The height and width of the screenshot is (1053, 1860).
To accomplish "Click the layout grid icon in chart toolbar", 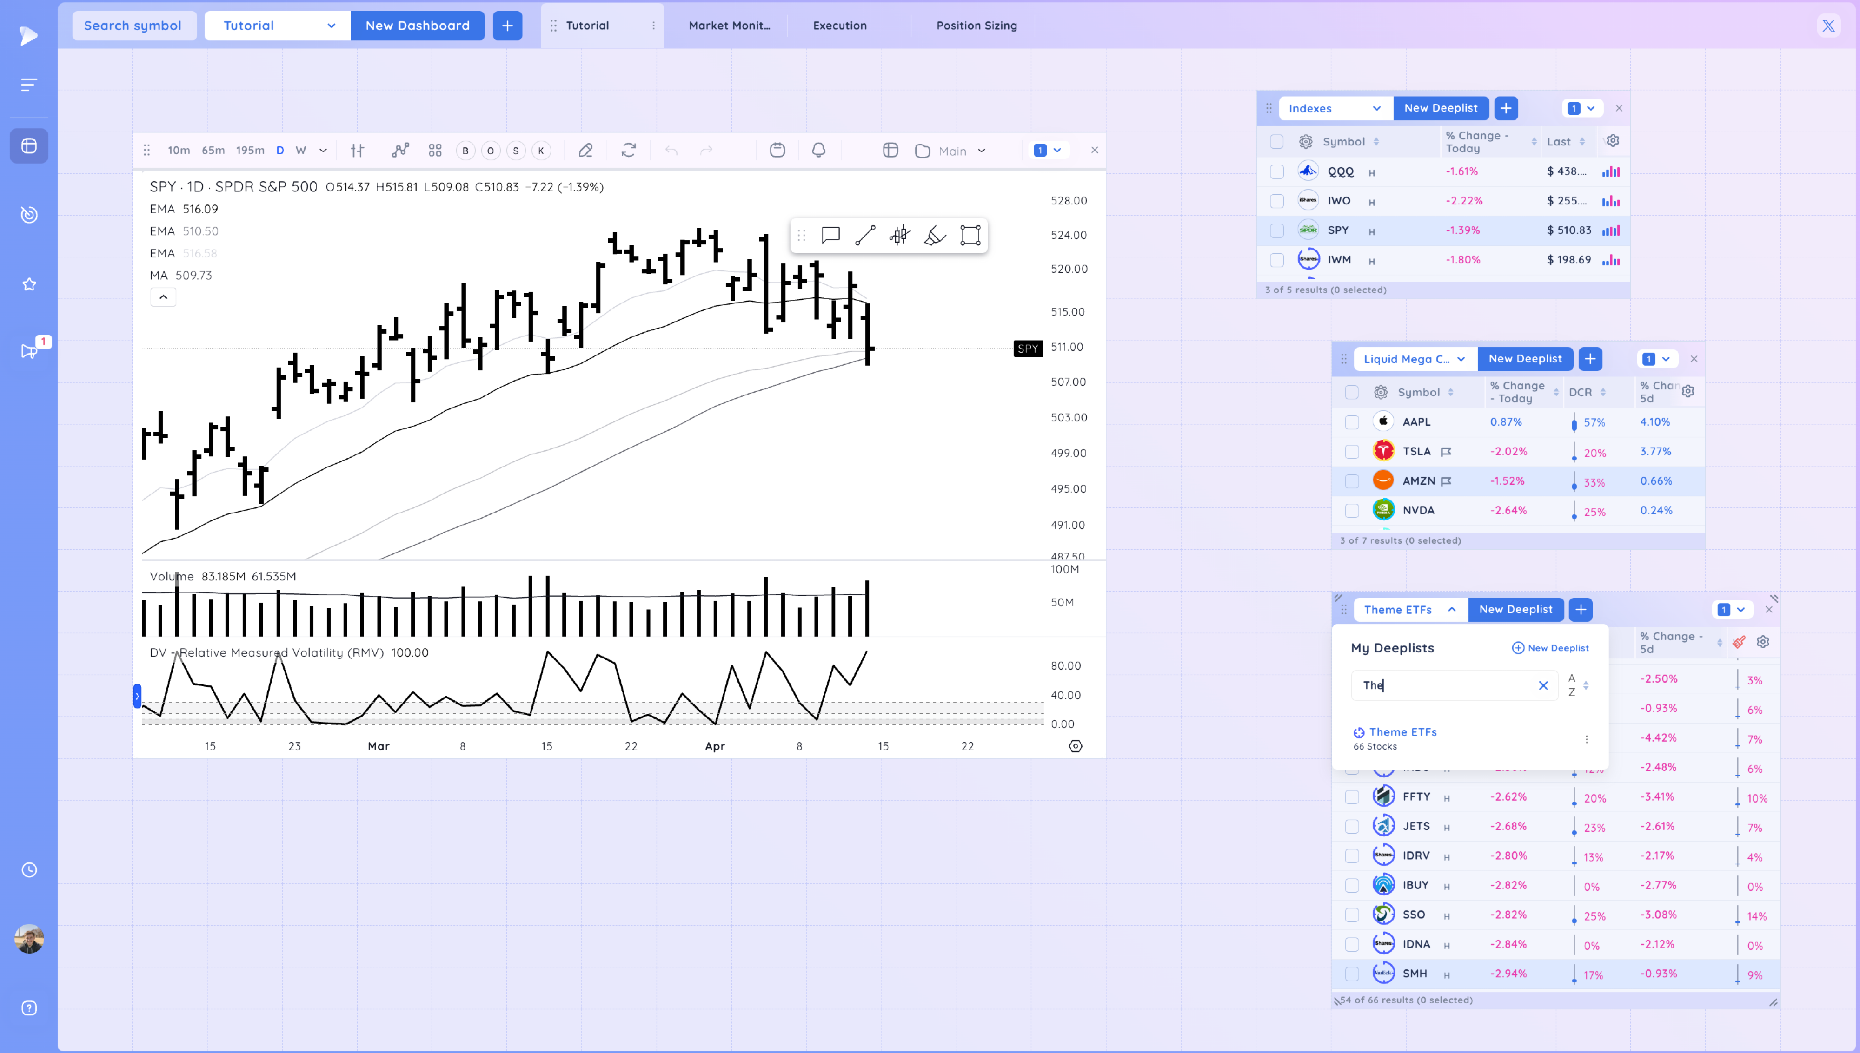I will (x=435, y=151).
